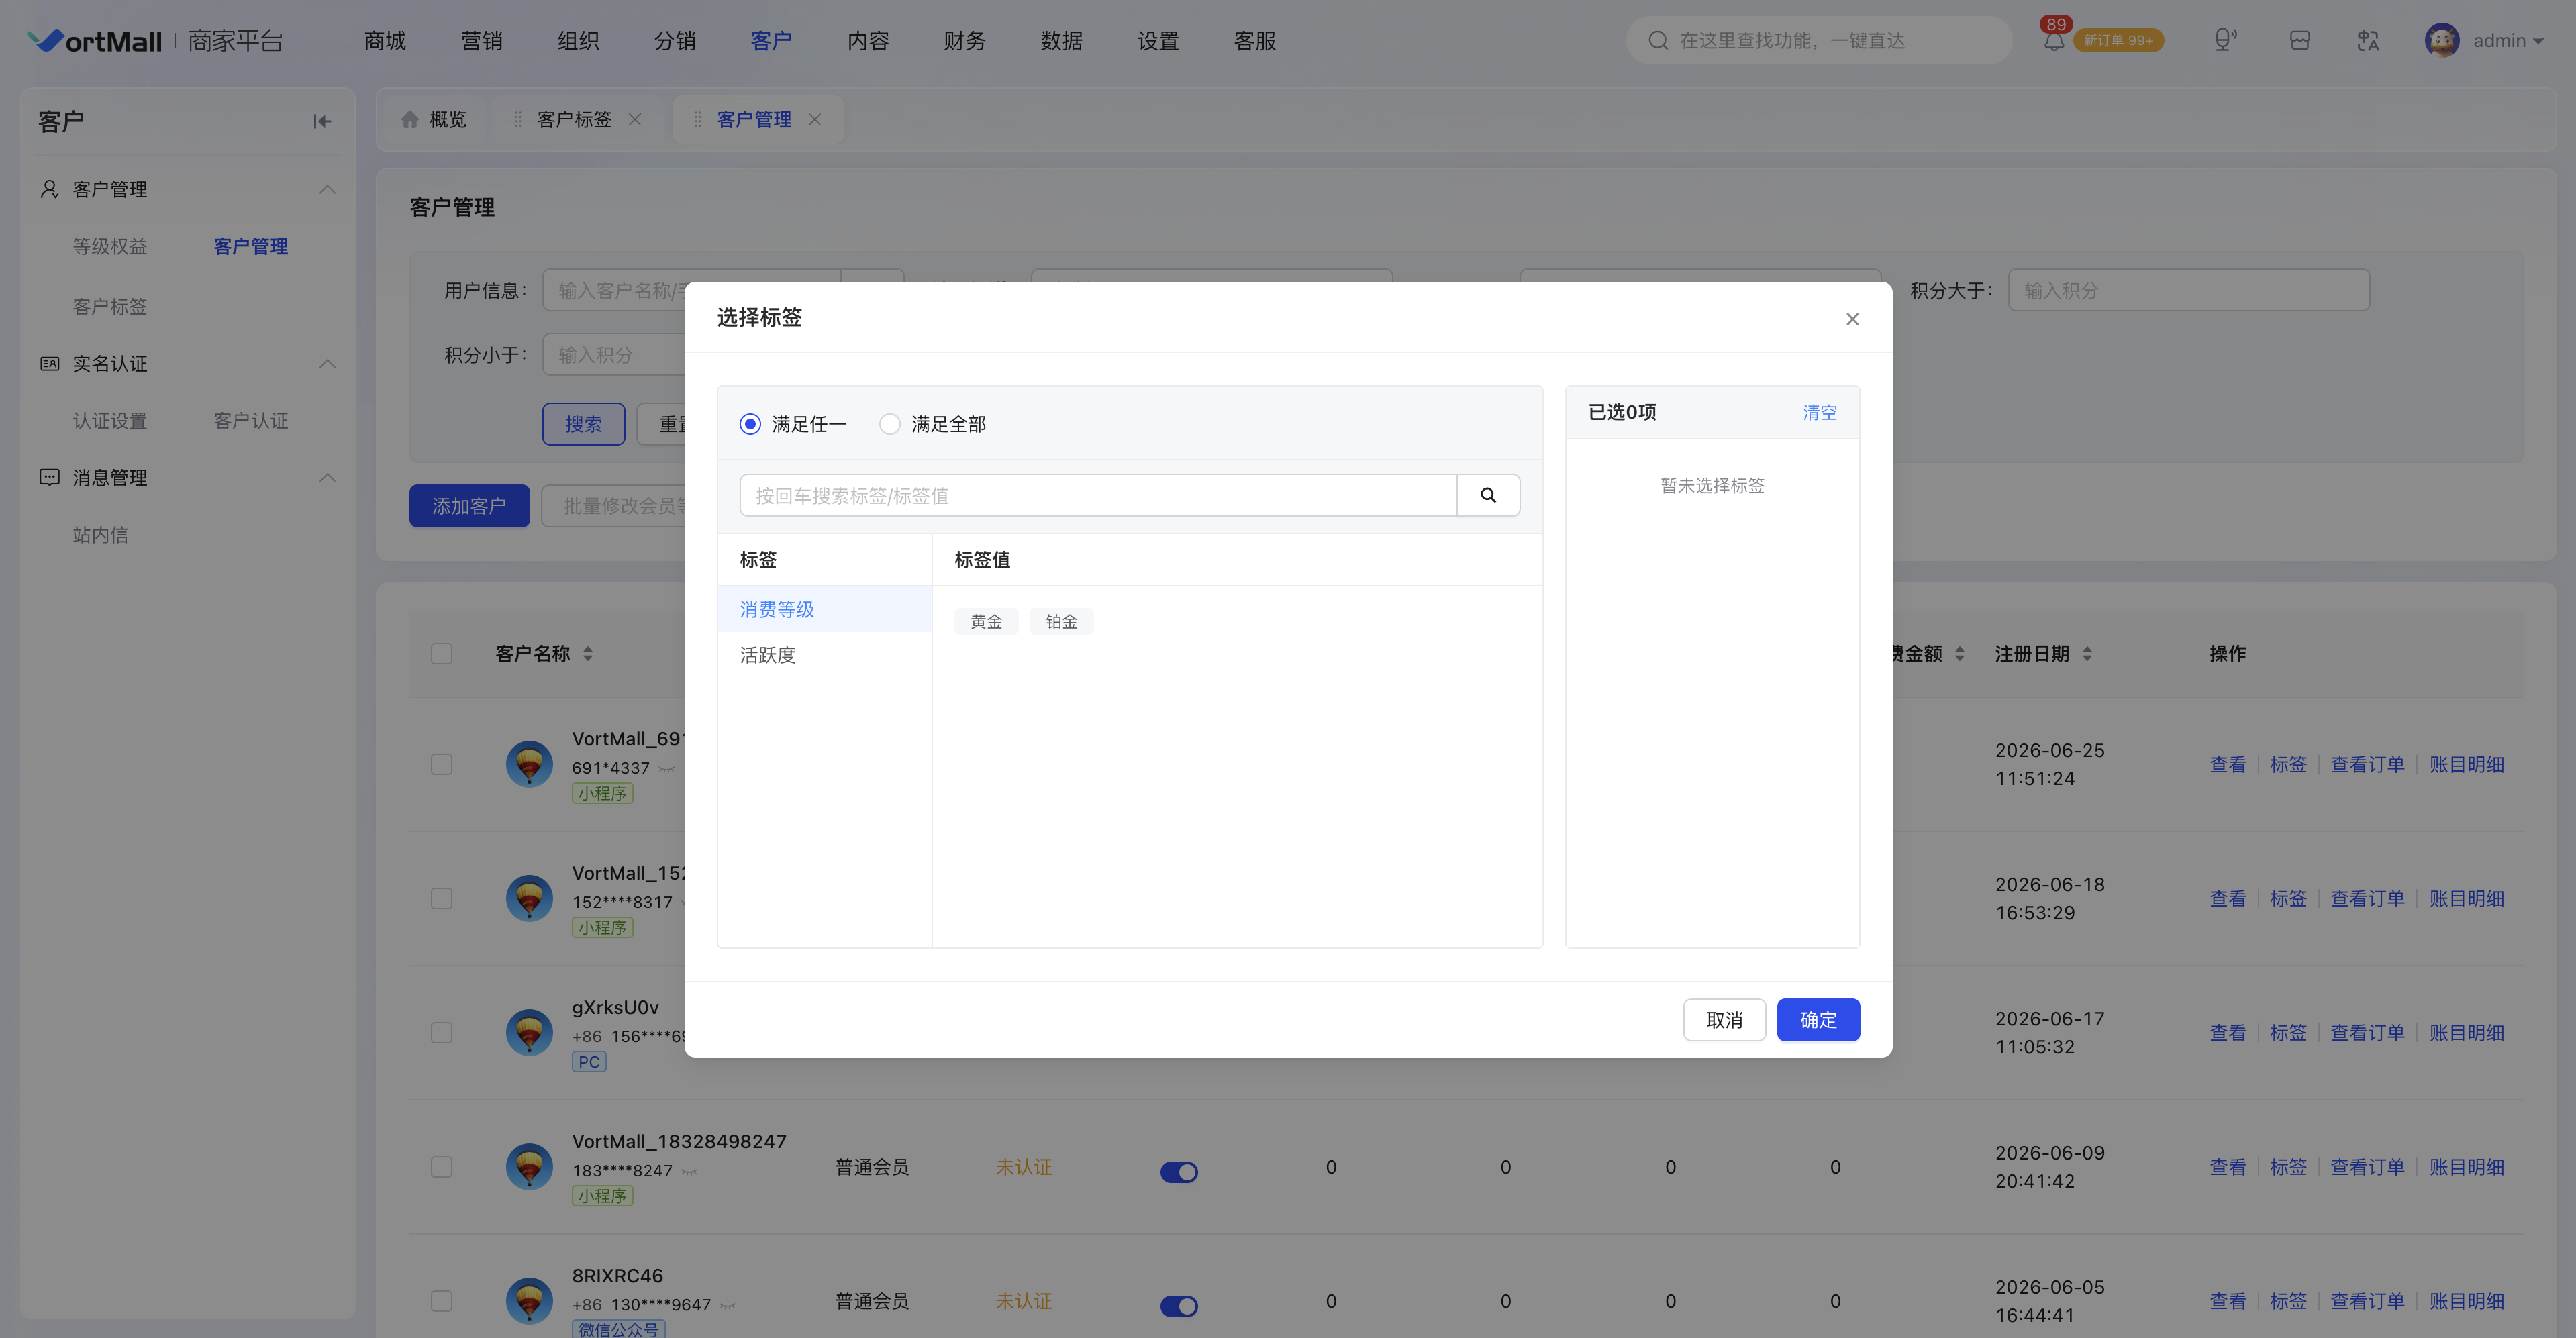The height and width of the screenshot is (1338, 2576).
Task: Open the admin account dropdown
Action: [2508, 41]
